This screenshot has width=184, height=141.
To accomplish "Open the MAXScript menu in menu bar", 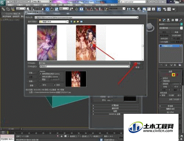I will [101, 5].
